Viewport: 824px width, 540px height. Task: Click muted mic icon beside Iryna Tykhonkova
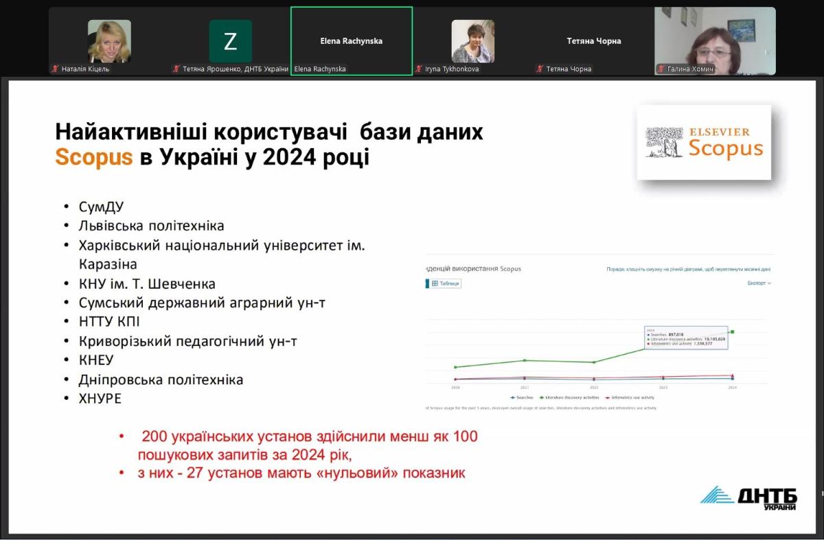coord(419,69)
